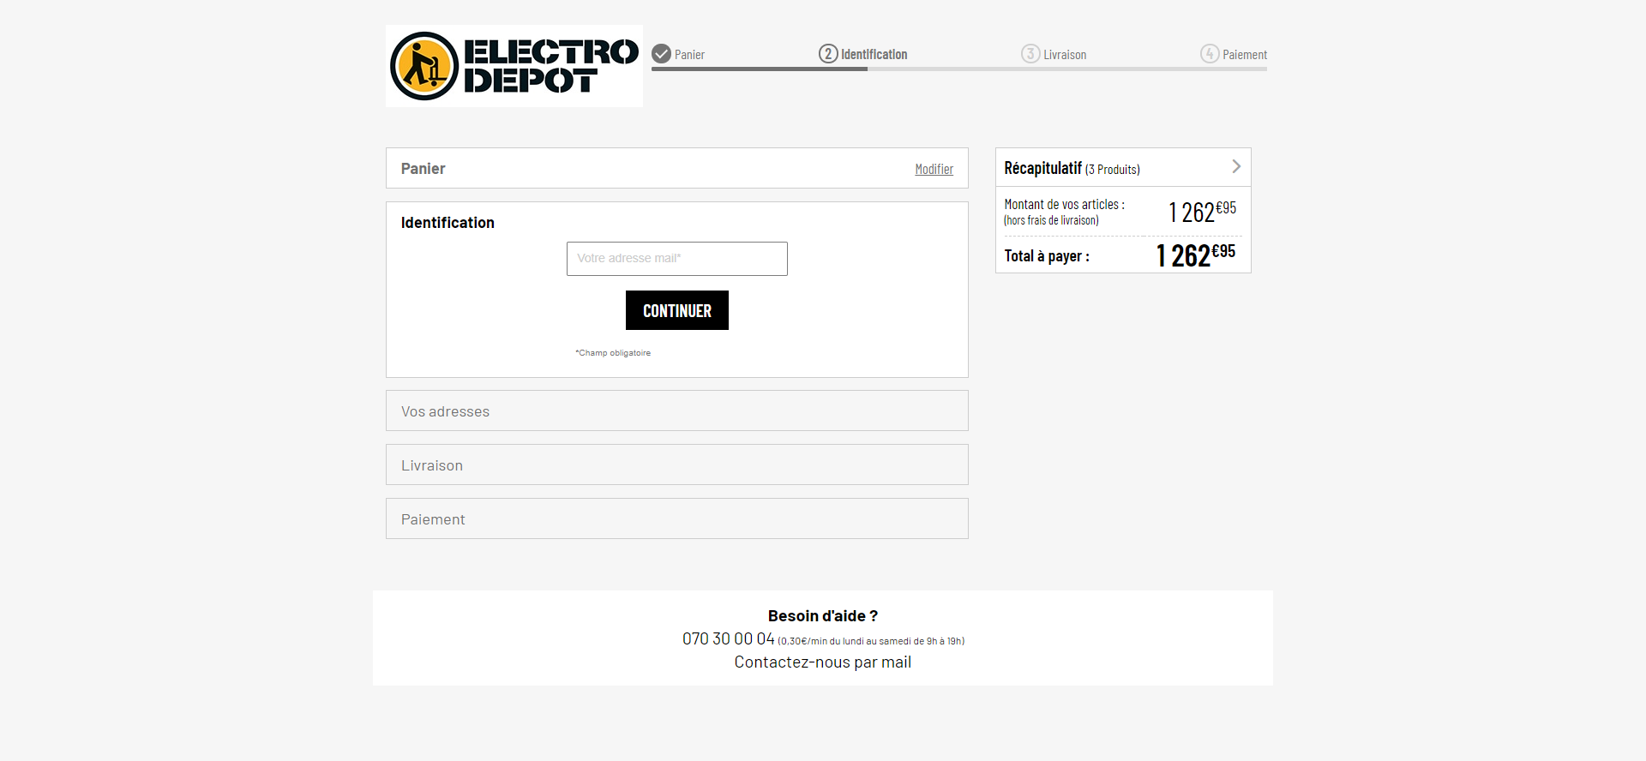Select the Identification step label
The height and width of the screenshot is (761, 1646).
874,55
